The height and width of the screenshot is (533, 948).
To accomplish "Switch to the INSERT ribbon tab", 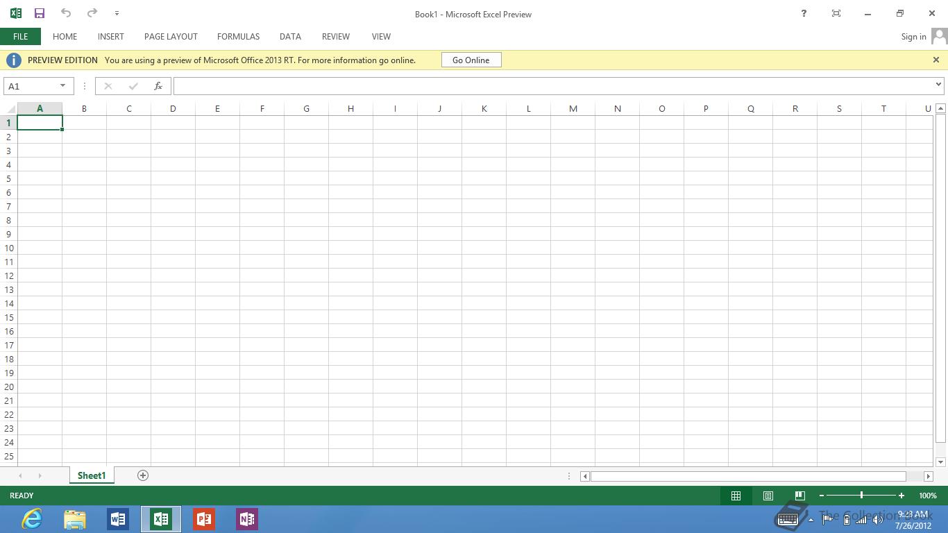I will pyautogui.click(x=111, y=36).
